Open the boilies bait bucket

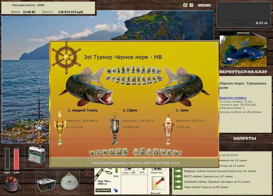pyautogui.click(x=12, y=184)
